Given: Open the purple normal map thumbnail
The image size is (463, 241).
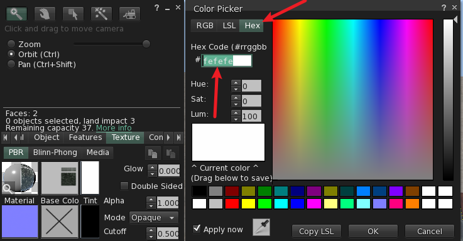Looking at the screenshot, I should 19,222.
